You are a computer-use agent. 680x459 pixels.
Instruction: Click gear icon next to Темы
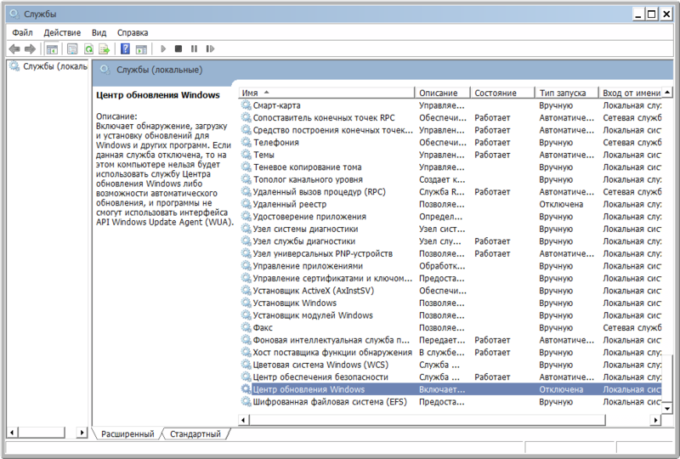pos(246,155)
